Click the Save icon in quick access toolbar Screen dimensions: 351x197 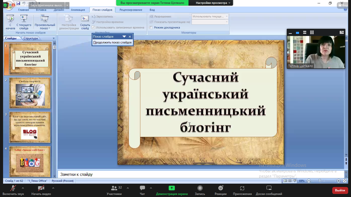coord(18,3)
